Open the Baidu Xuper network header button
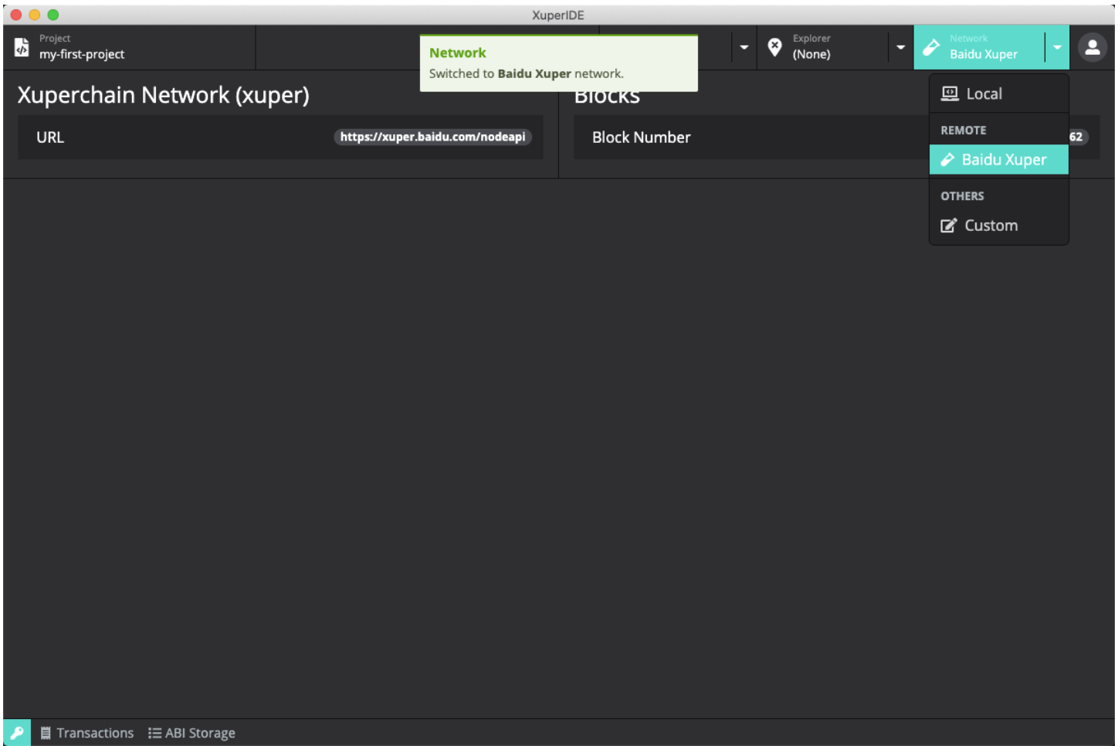 tap(979, 47)
